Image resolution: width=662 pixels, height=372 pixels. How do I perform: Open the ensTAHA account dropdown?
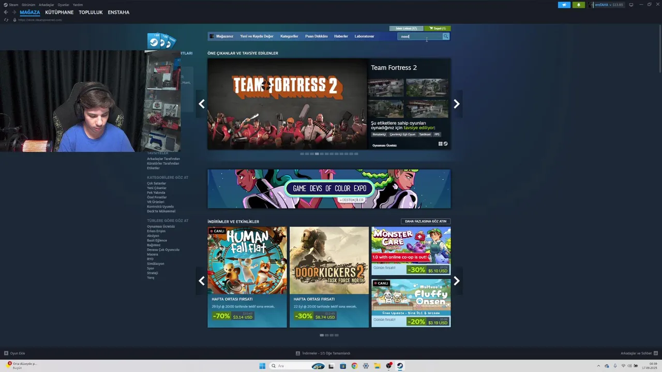pyautogui.click(x=606, y=5)
